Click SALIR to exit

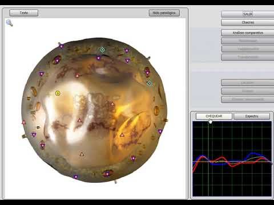pos(248,14)
